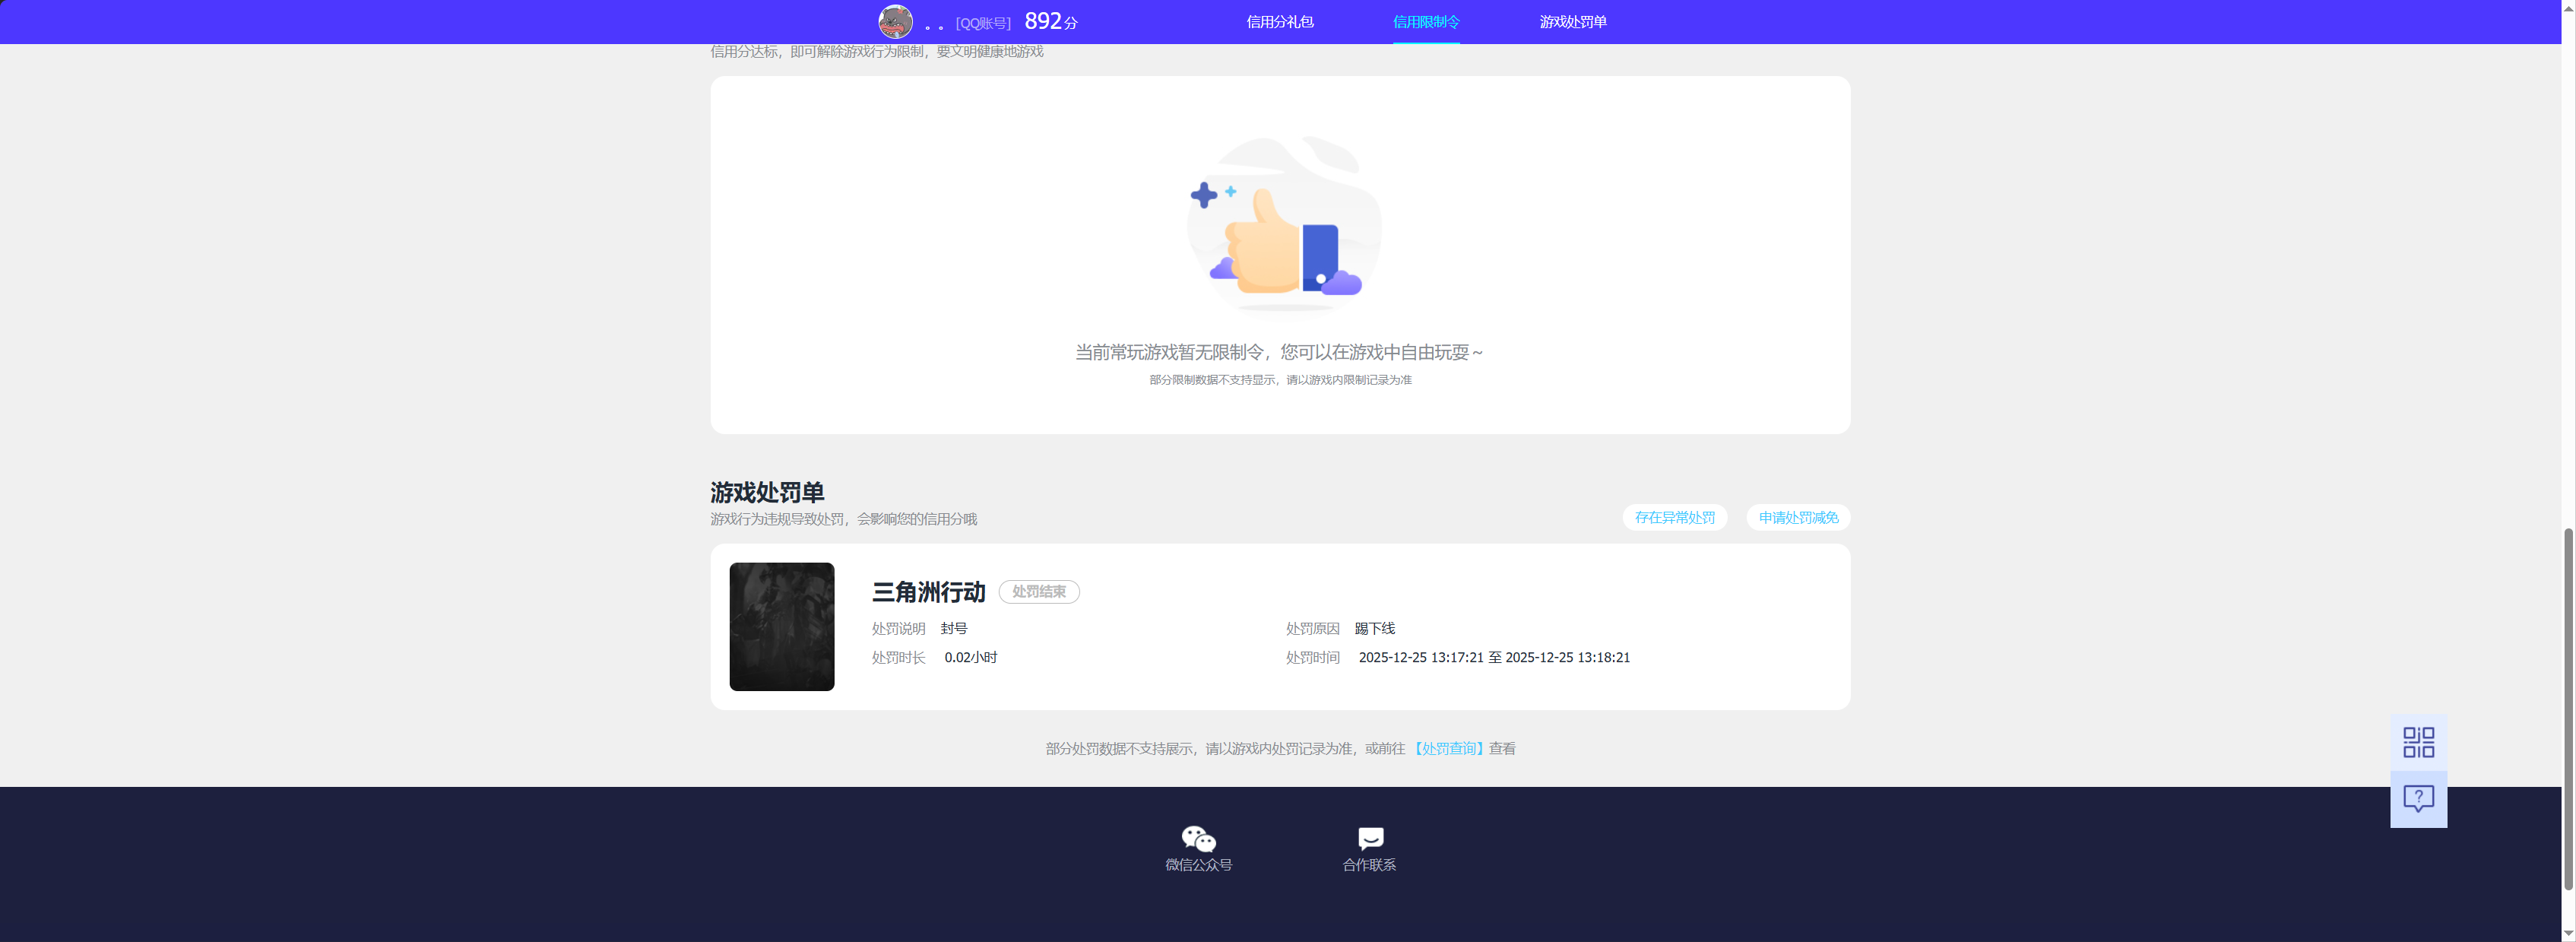Click the 0.02小时 punishment duration value
Screen dimensions: 2576x942
tap(971, 658)
